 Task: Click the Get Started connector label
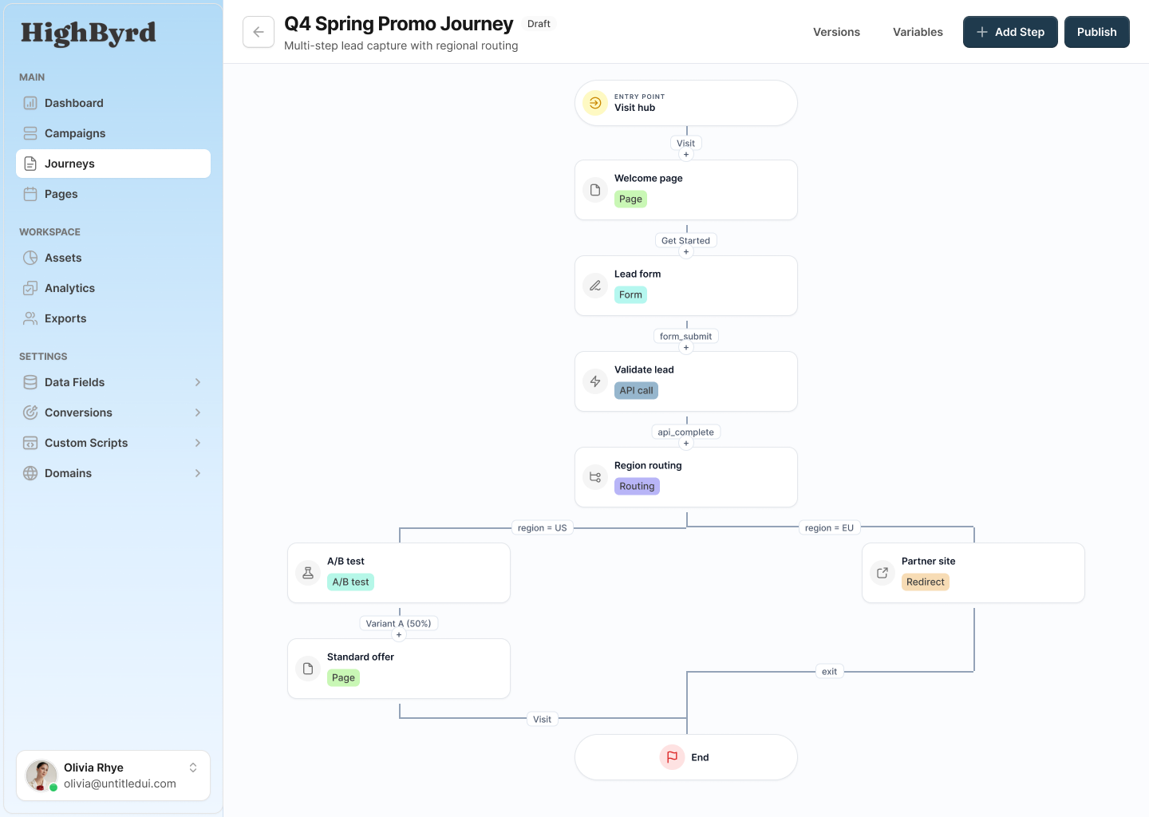685,241
